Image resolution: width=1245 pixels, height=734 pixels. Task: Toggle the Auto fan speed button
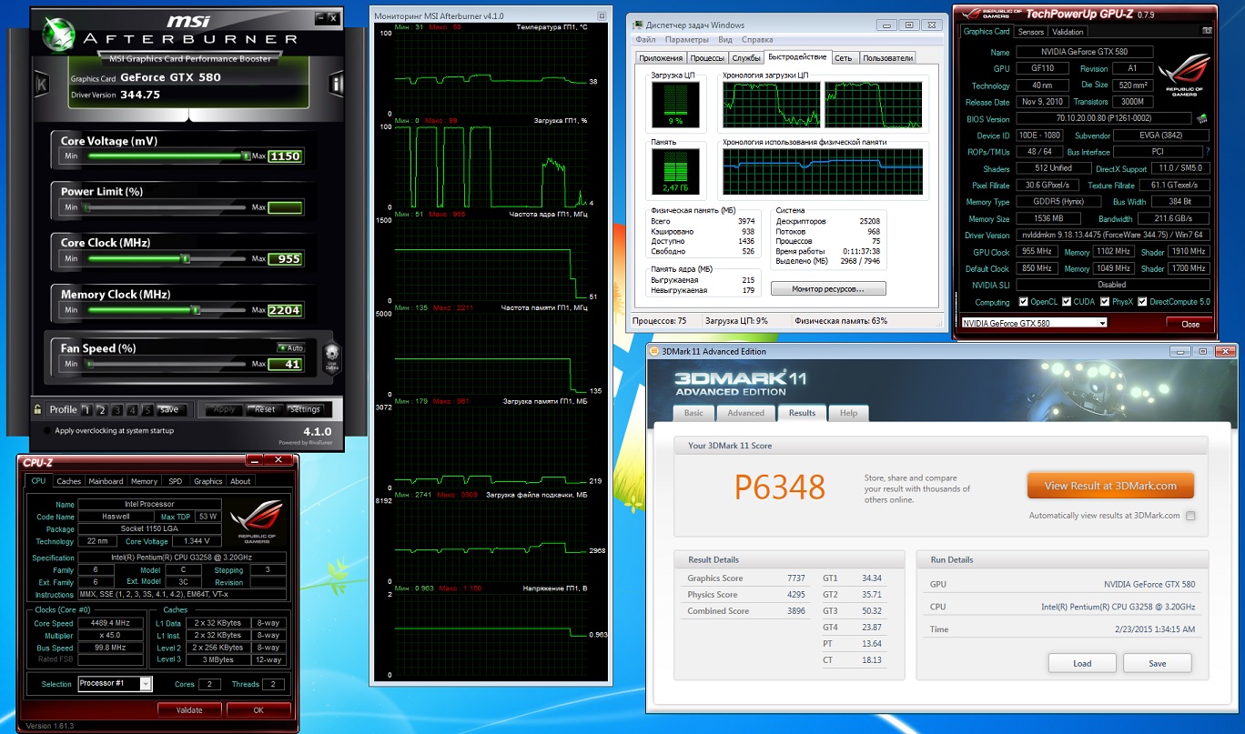coord(292,348)
